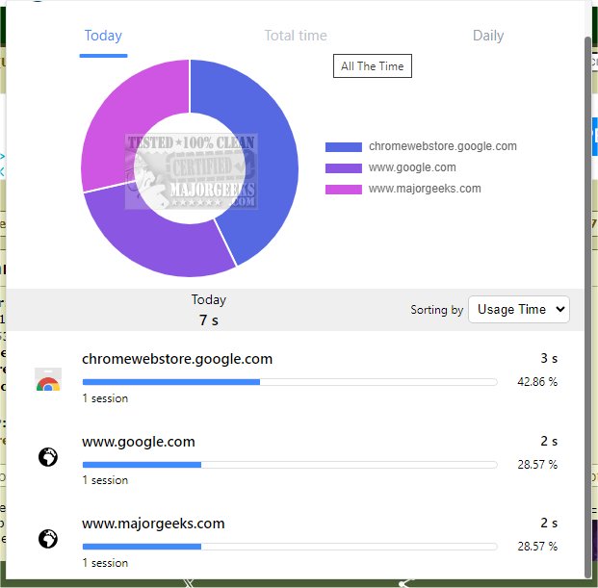Click the globe icon beside www.majorgeeks.com
Viewport: 598px width, 588px height.
click(x=47, y=539)
